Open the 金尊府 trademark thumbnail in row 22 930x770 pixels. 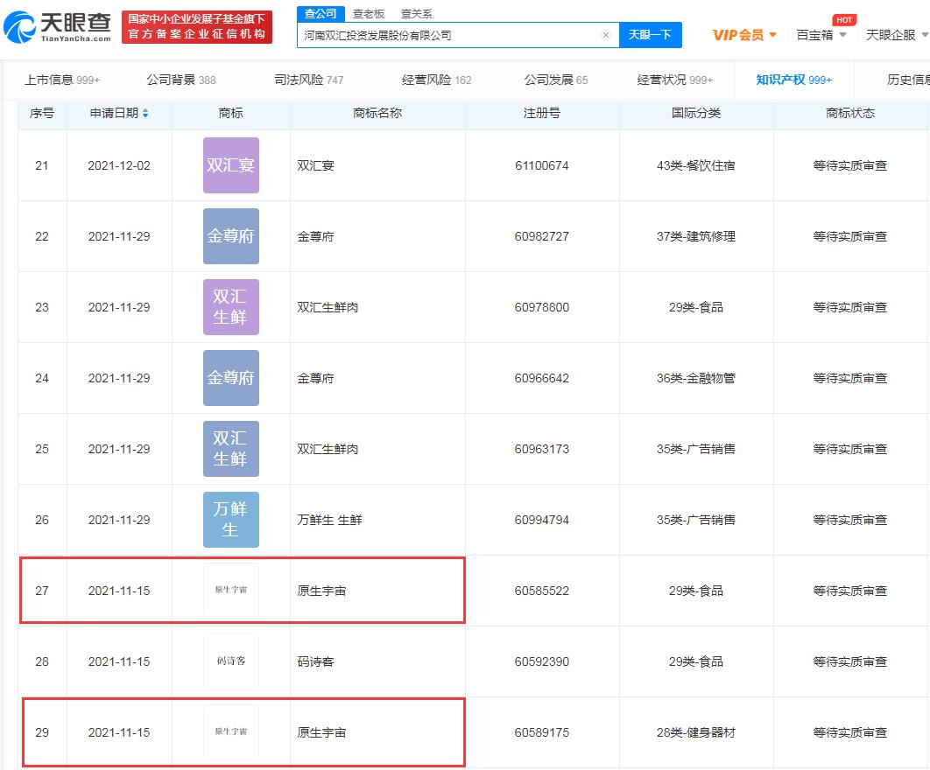click(230, 236)
